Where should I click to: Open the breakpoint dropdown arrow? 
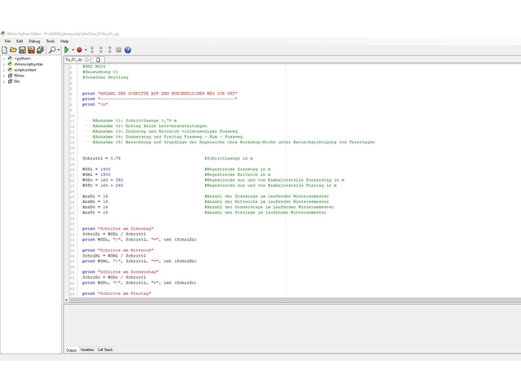click(x=85, y=50)
